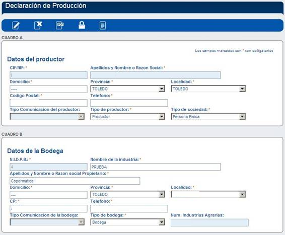285x235 pixels.
Task: Click the padlock lock declaration icon
Action: [x=82, y=25]
